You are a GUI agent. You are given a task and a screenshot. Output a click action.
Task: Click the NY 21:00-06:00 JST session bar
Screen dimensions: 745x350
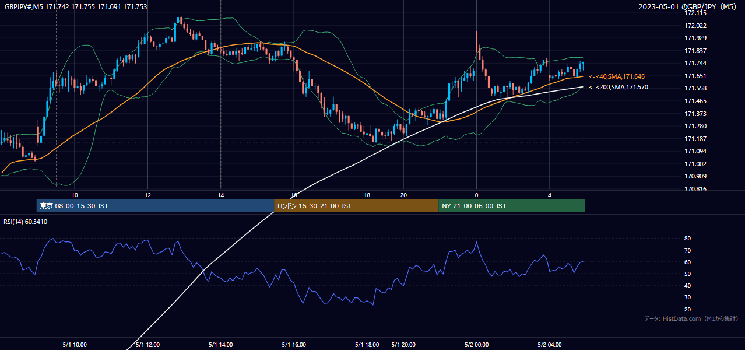pos(511,206)
